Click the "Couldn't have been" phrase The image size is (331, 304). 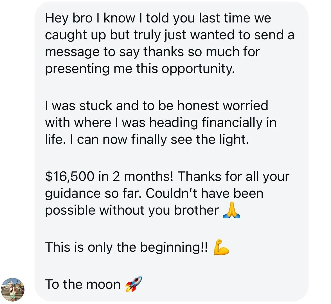pos(204,193)
